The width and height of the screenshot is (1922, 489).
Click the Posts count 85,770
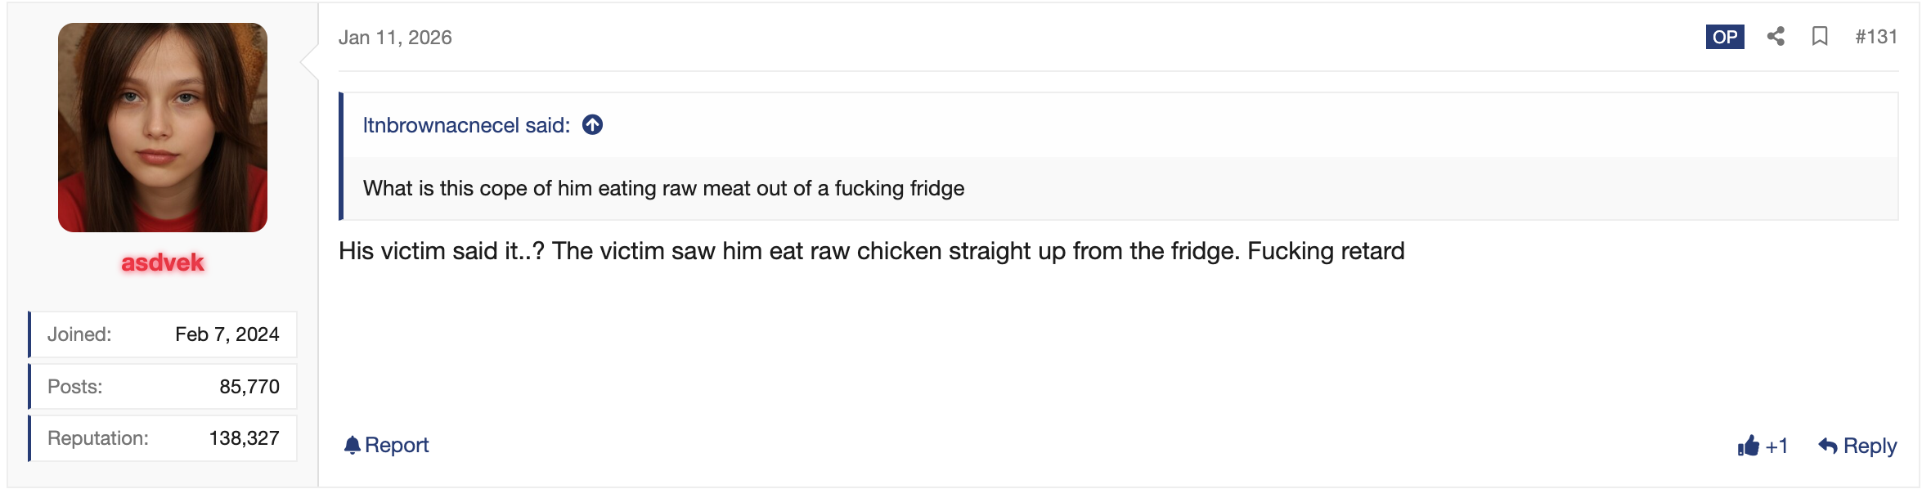[x=249, y=387]
